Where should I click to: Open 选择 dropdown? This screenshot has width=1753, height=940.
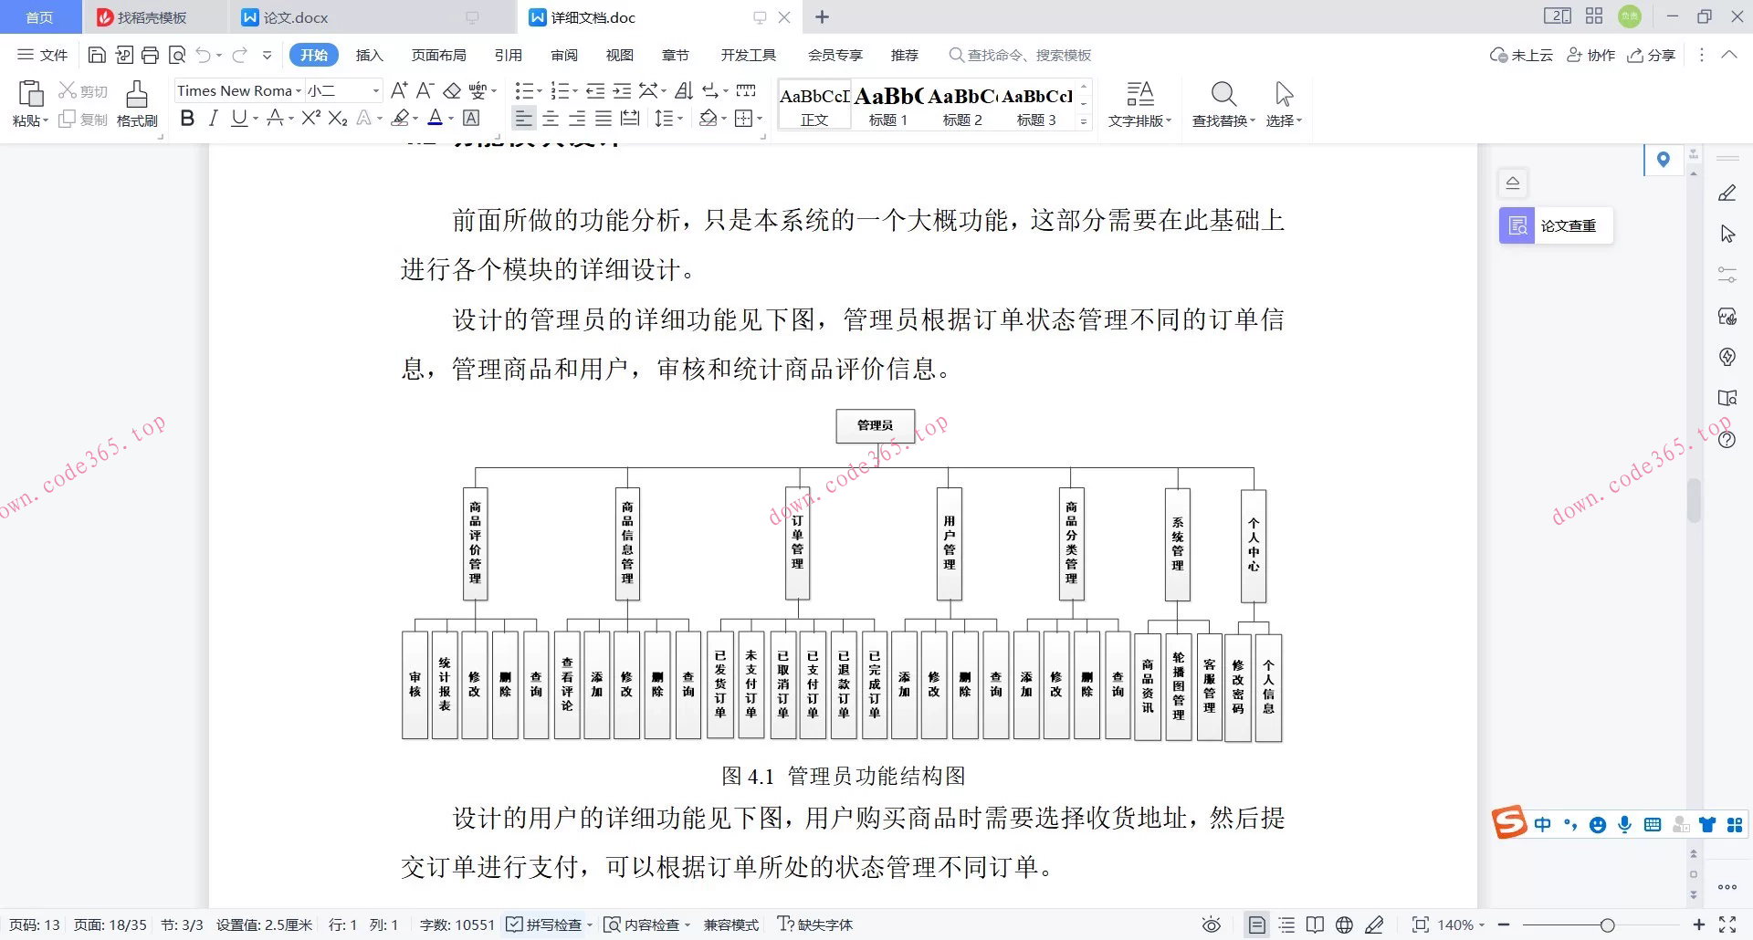1284,104
